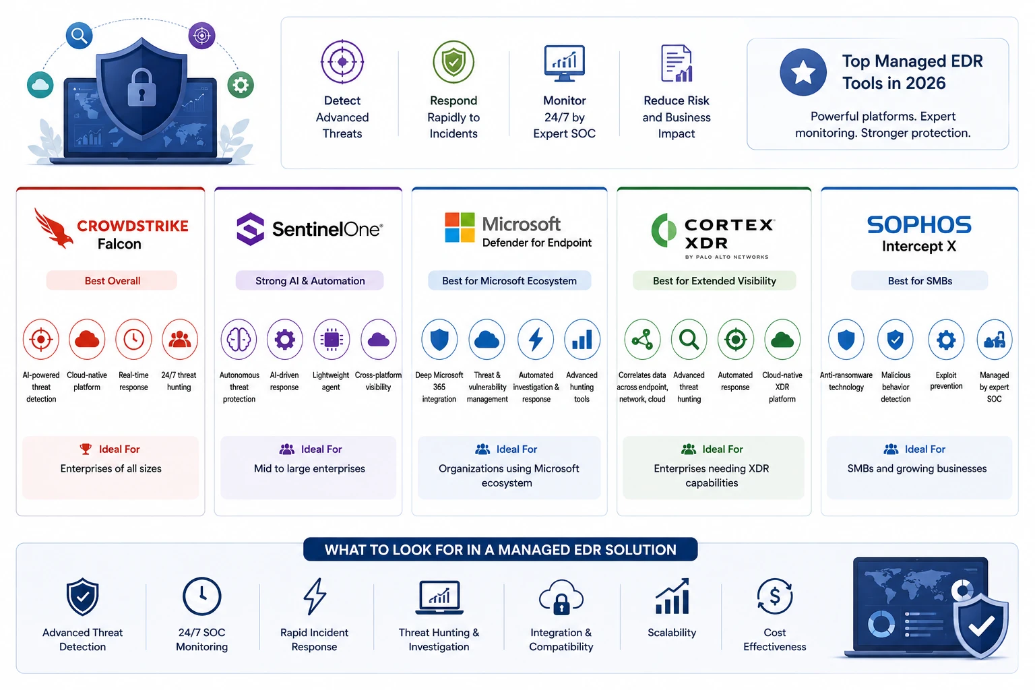This screenshot has width=1035, height=690.
Task: Click the Best Overall badge
Action: (x=112, y=280)
